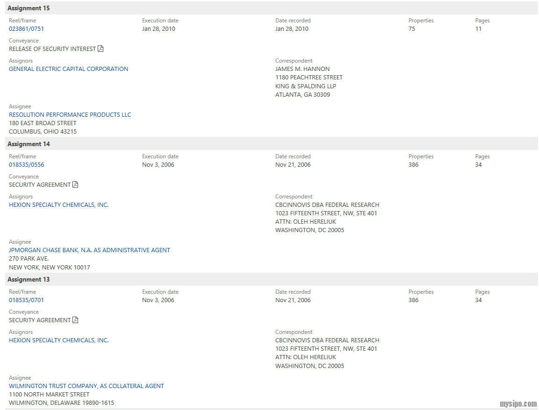The width and height of the screenshot is (539, 410).
Task: Click correspondent name James M. Hannon
Action: pyautogui.click(x=302, y=69)
